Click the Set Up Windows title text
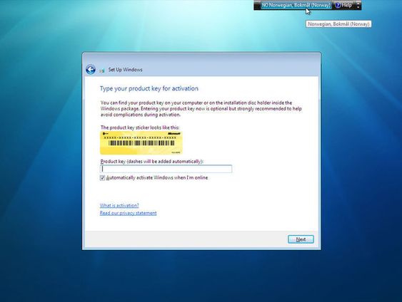The height and width of the screenshot is (302, 402). coord(125,70)
